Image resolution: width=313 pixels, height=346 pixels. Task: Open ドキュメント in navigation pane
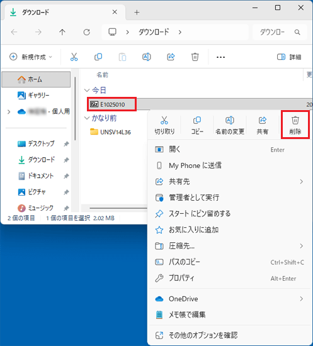click(x=36, y=176)
